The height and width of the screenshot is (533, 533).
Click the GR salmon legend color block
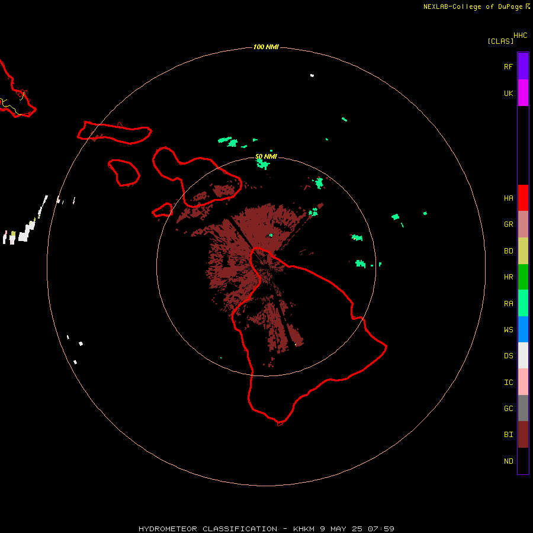pyautogui.click(x=523, y=224)
